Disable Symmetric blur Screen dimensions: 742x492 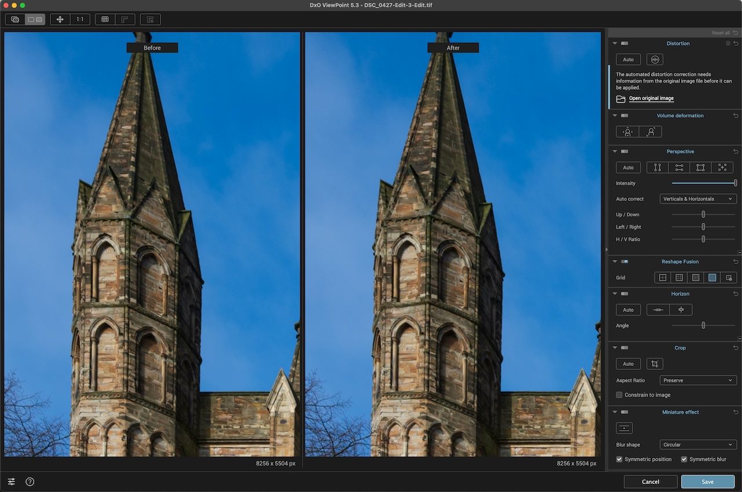685,459
